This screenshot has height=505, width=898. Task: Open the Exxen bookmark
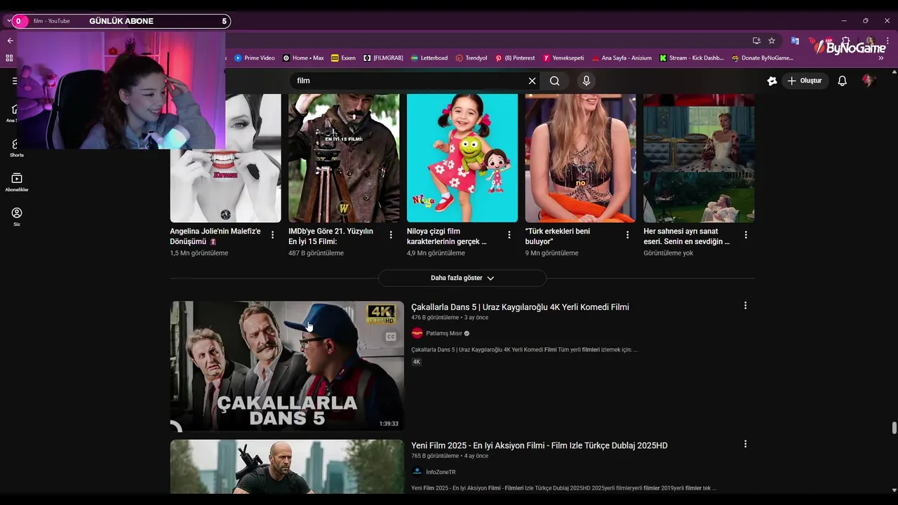point(343,58)
